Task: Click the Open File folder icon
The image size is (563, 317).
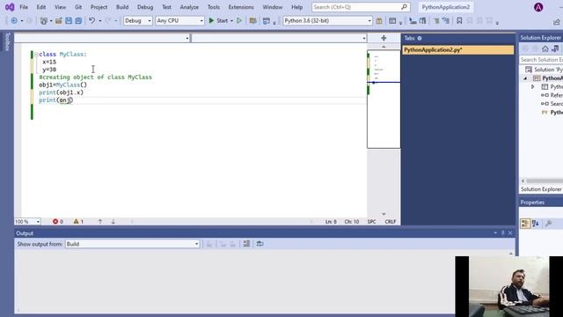Action: pos(59,21)
